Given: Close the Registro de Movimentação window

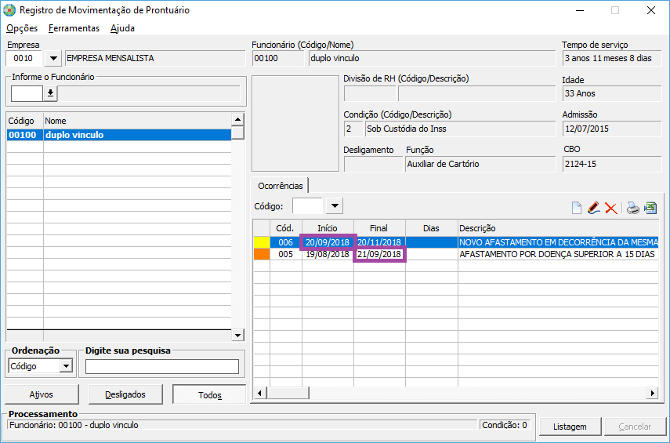Looking at the screenshot, I should (650, 10).
